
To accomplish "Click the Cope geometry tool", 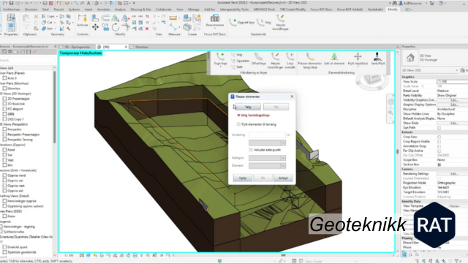I will (x=49, y=16).
